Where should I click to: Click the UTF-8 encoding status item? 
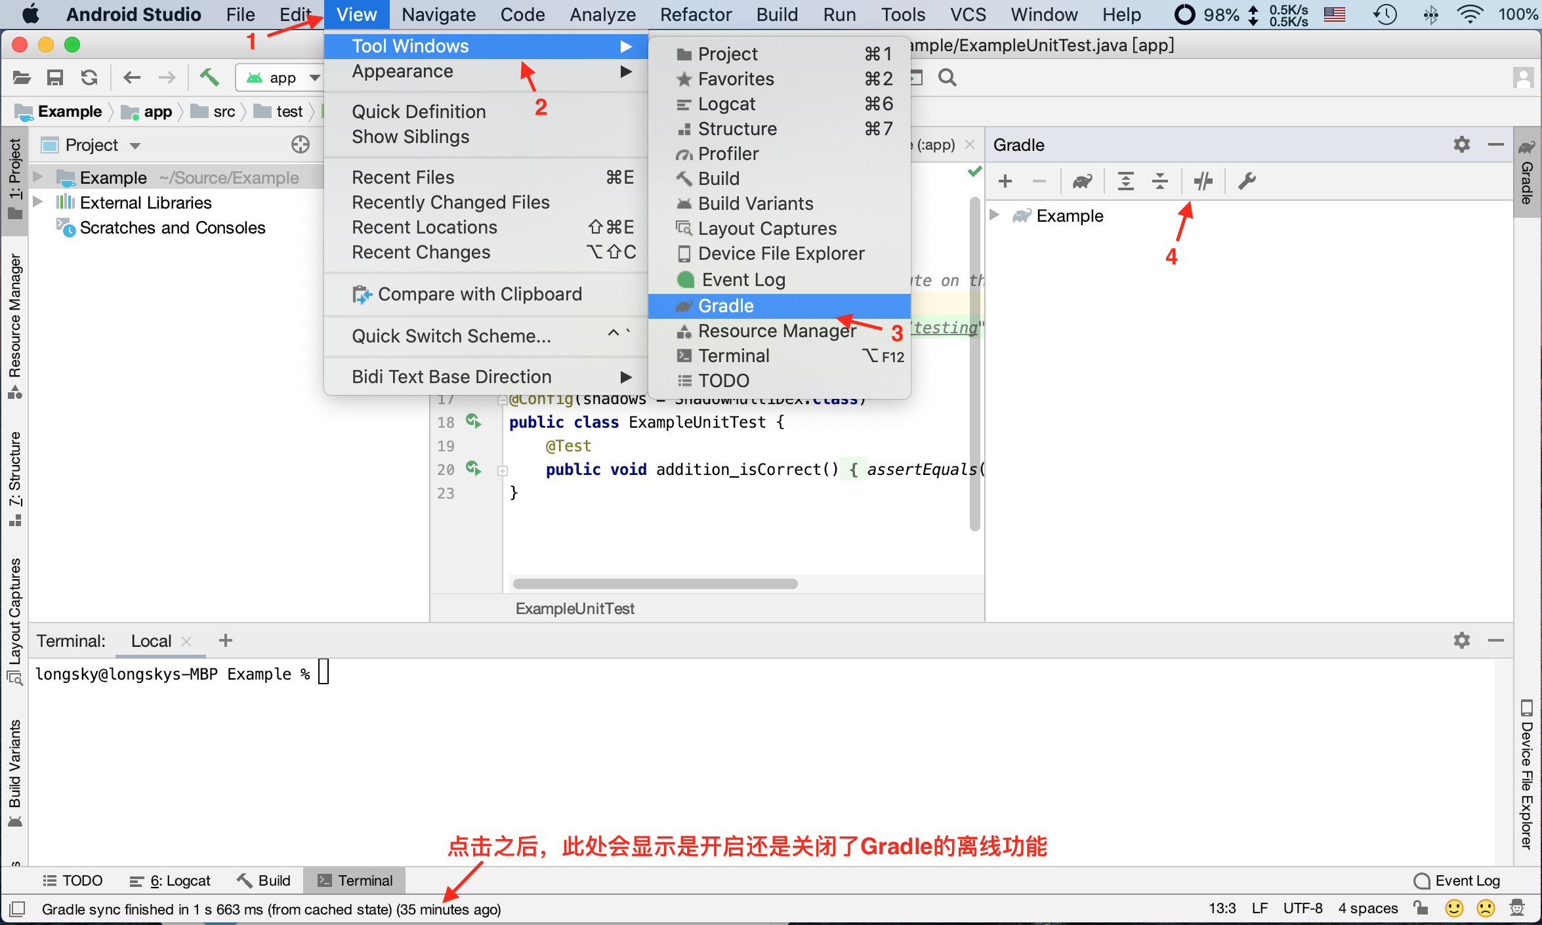(x=1302, y=909)
